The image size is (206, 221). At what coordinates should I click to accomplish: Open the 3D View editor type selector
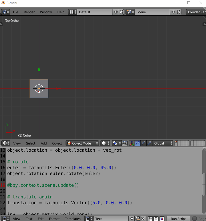tap(6, 143)
